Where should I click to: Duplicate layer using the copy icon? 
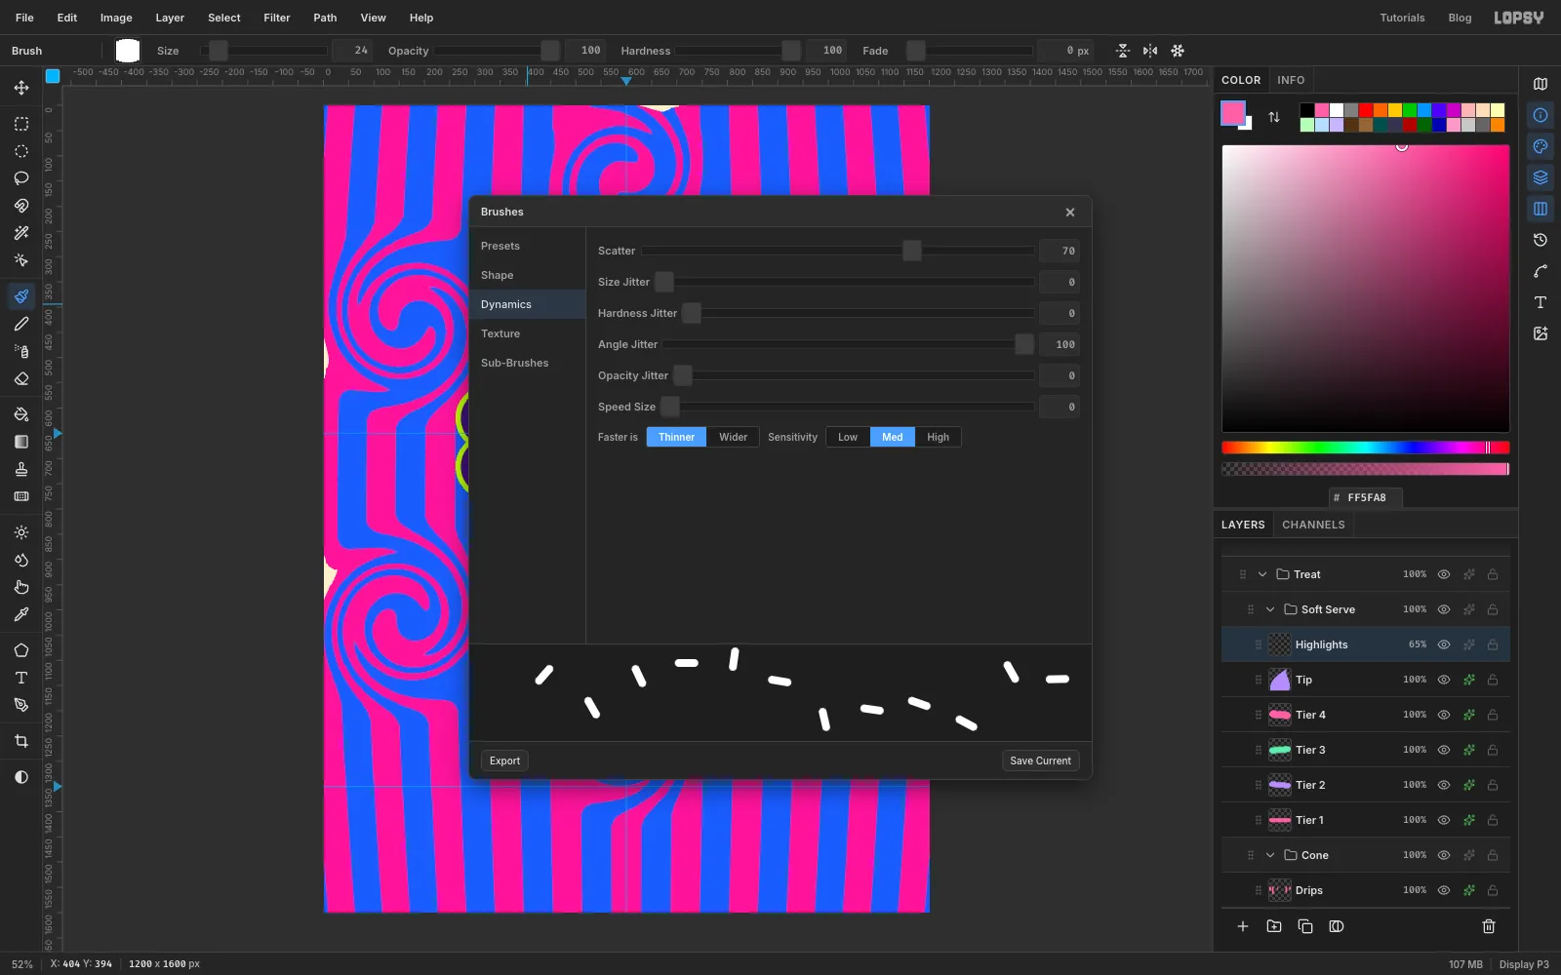click(1305, 926)
